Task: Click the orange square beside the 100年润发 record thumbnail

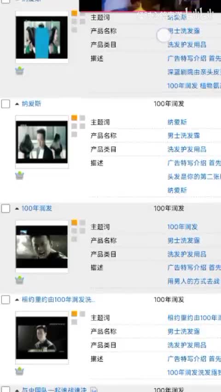Action: (x=74, y=223)
